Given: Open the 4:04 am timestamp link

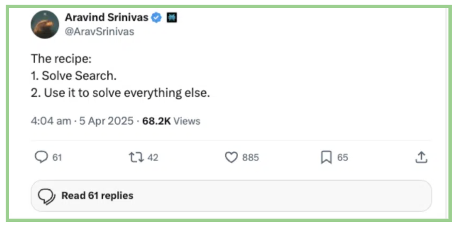Looking at the screenshot, I should (51, 121).
